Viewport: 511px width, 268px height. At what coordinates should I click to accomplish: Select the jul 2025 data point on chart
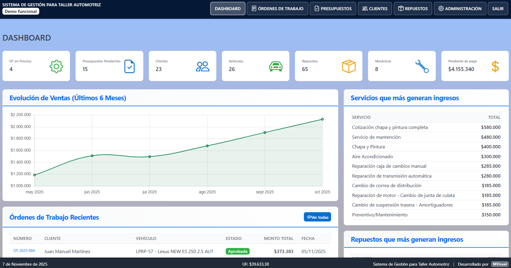click(x=150, y=157)
